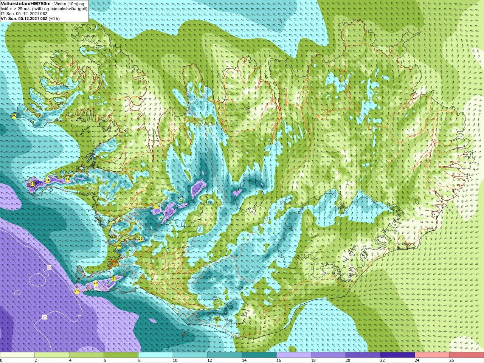Click the yellow 29 marker above the white 25 label
Screen dimensions: 484x363
96,283
